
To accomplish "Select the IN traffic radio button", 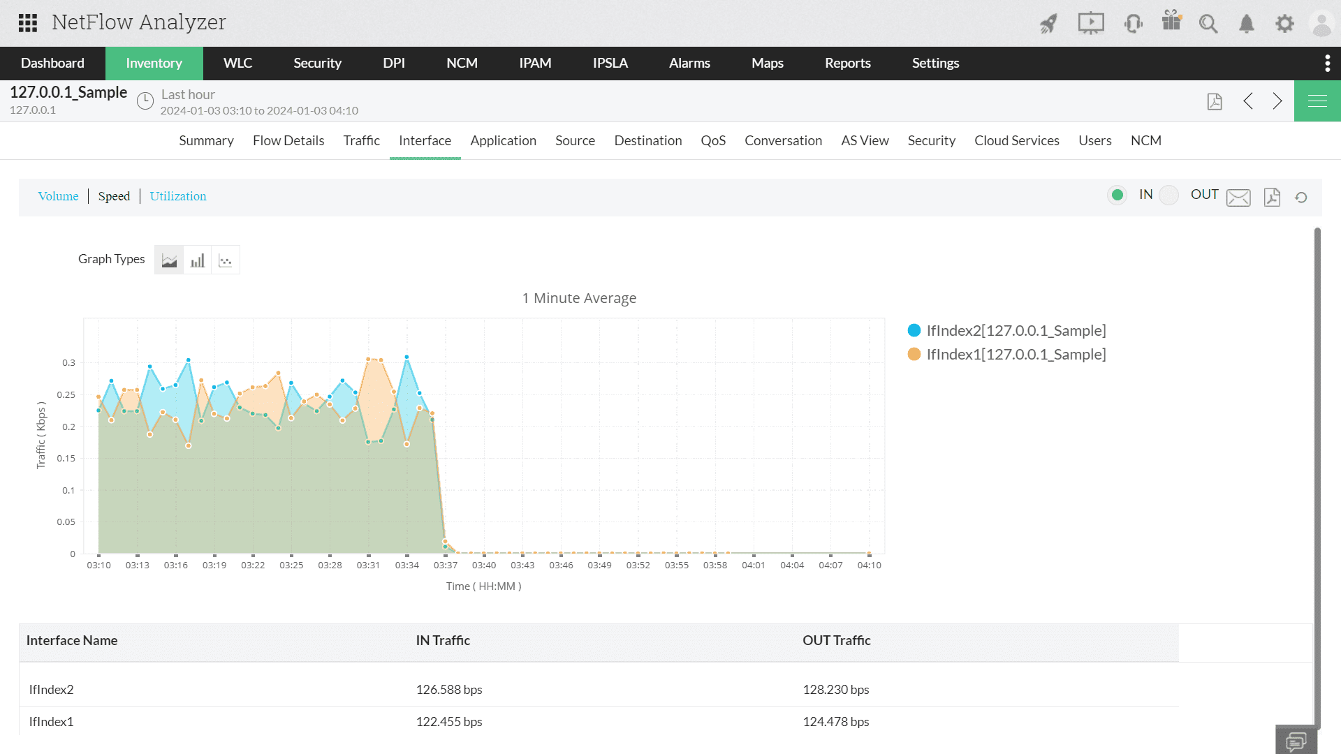I will click(1117, 195).
